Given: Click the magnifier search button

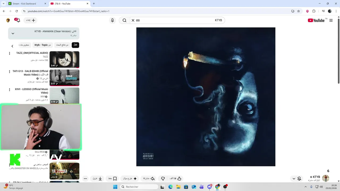Looking at the screenshot, I should tap(124, 20).
